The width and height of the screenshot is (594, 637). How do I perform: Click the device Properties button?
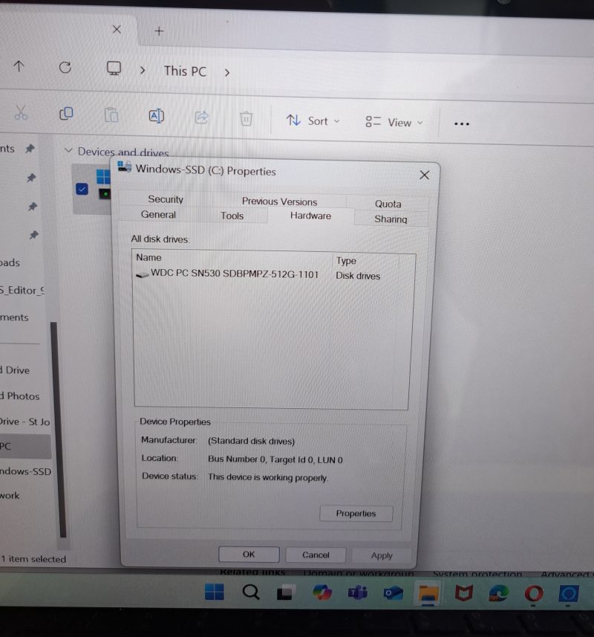point(356,514)
